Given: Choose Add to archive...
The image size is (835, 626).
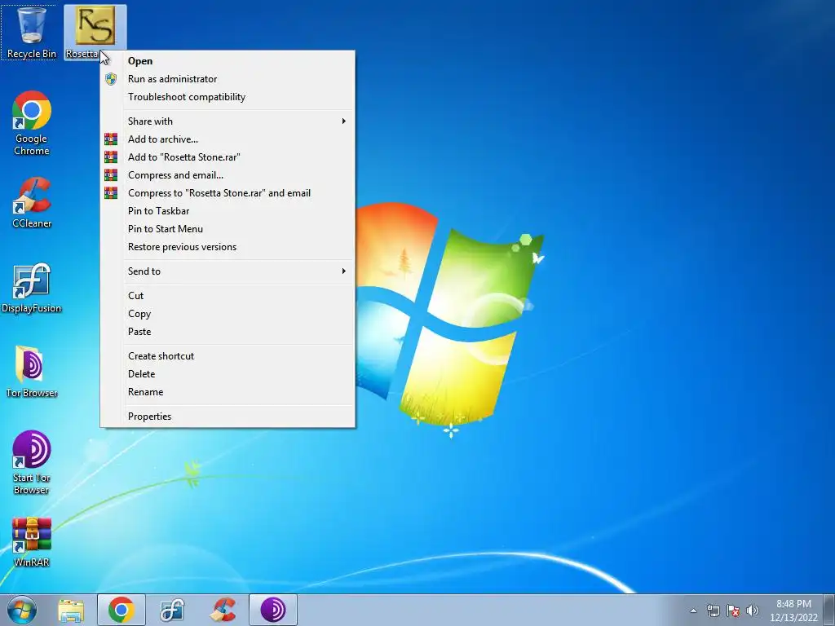Looking at the screenshot, I should coord(228,139).
